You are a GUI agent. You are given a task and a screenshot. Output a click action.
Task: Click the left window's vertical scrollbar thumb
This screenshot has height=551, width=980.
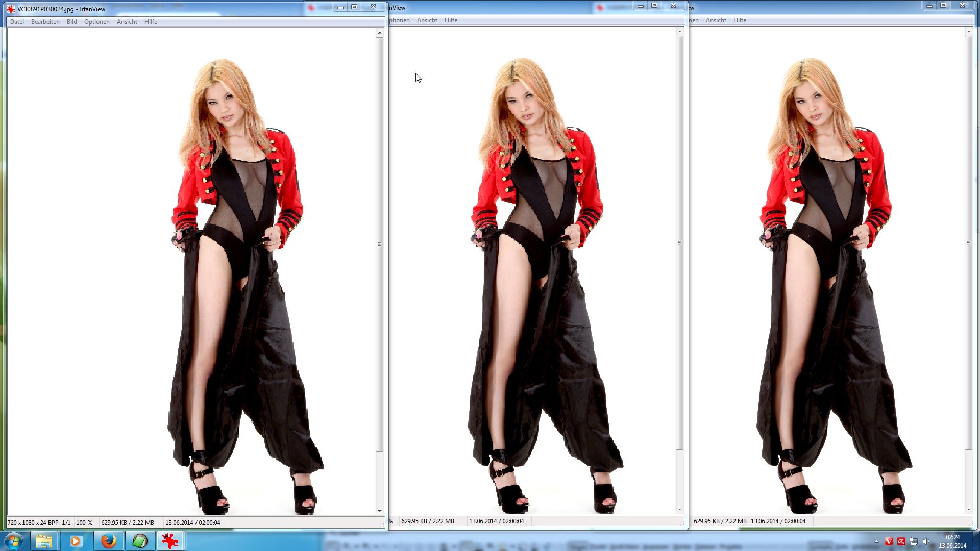(379, 244)
